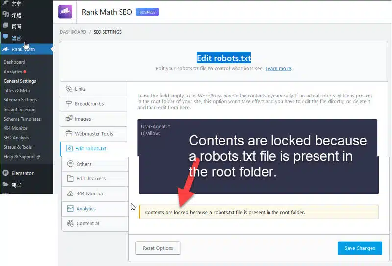Open Titles & Meta in the sidebar
The image size is (392, 266).
tap(17, 91)
